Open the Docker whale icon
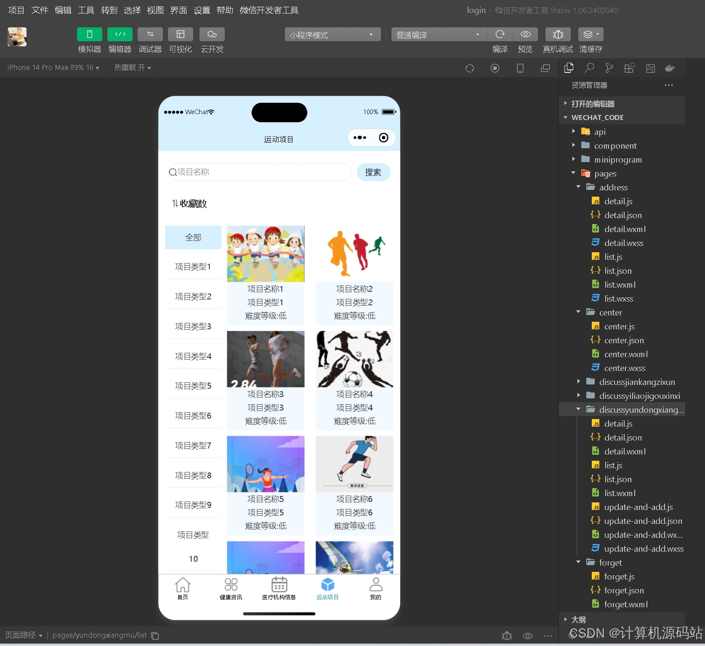 [670, 68]
